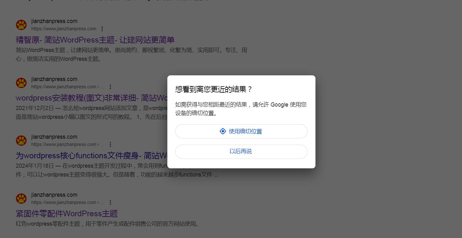Click the favicon of the wordpress安装教程 result

[x=21, y=83]
